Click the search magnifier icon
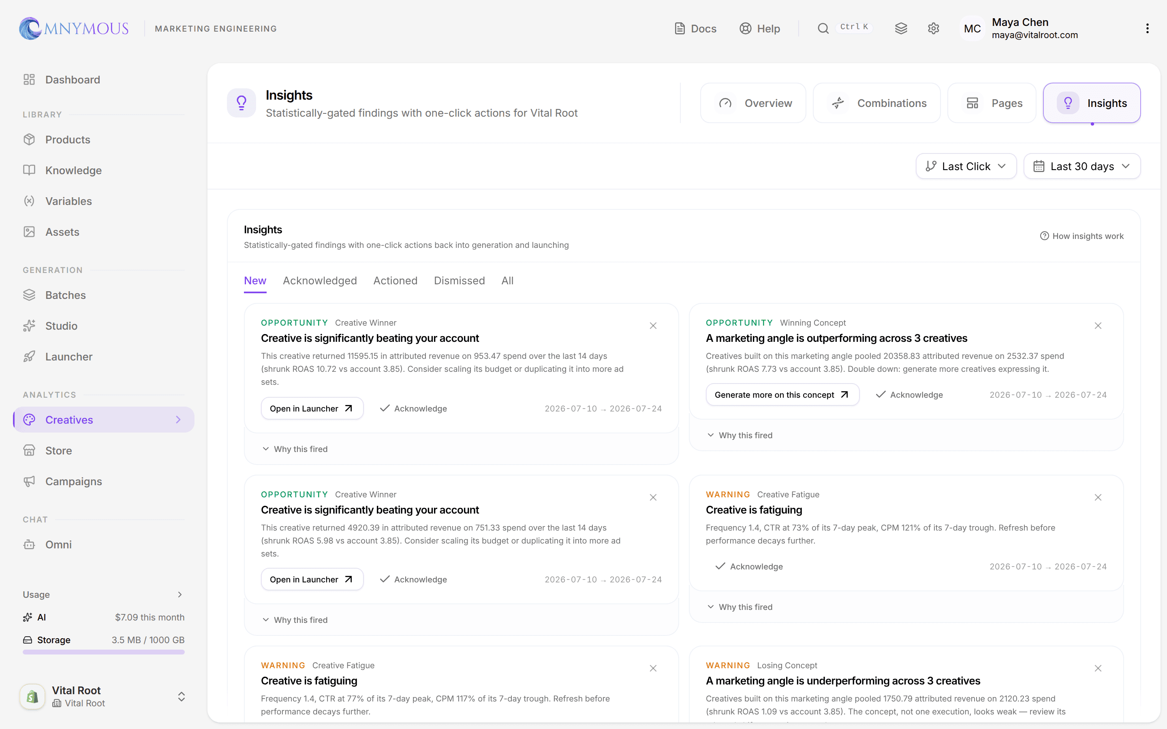1167x729 pixels. pos(823,28)
